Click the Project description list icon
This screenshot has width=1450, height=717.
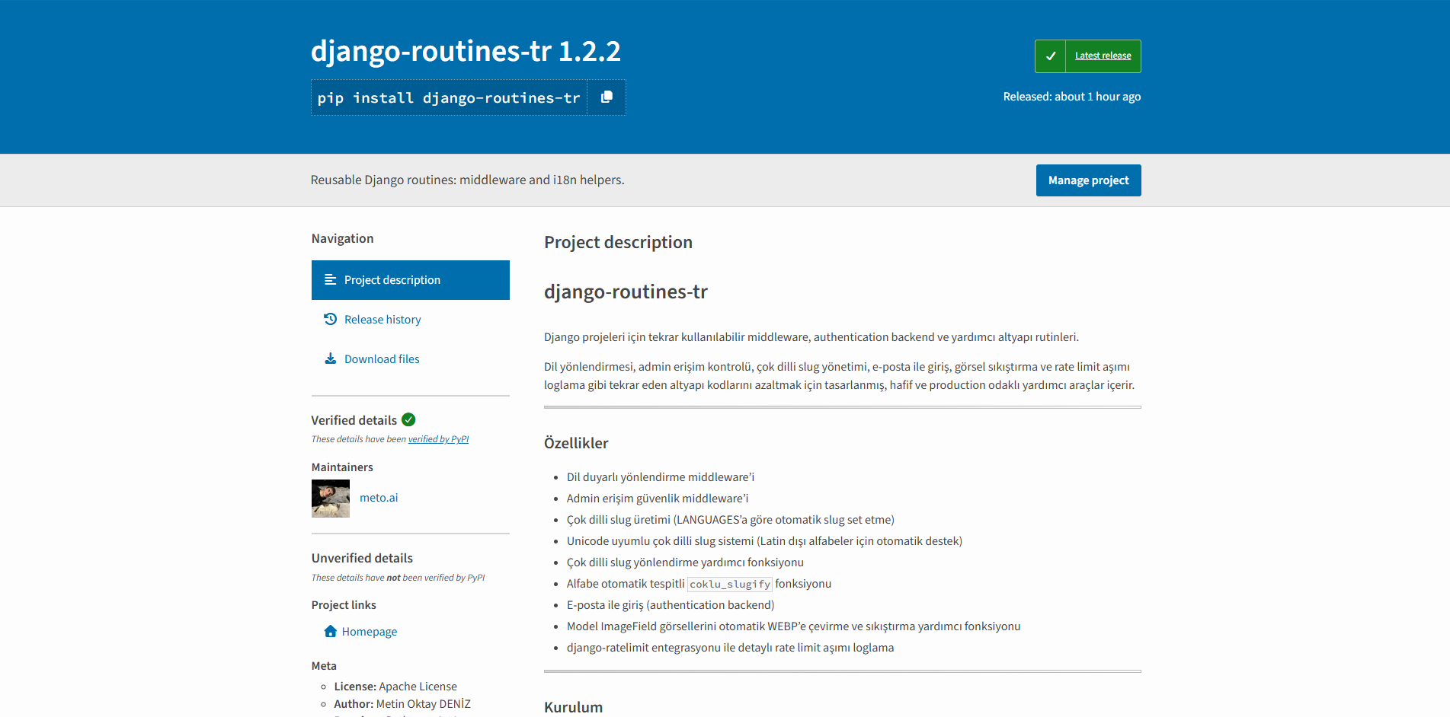tap(331, 279)
